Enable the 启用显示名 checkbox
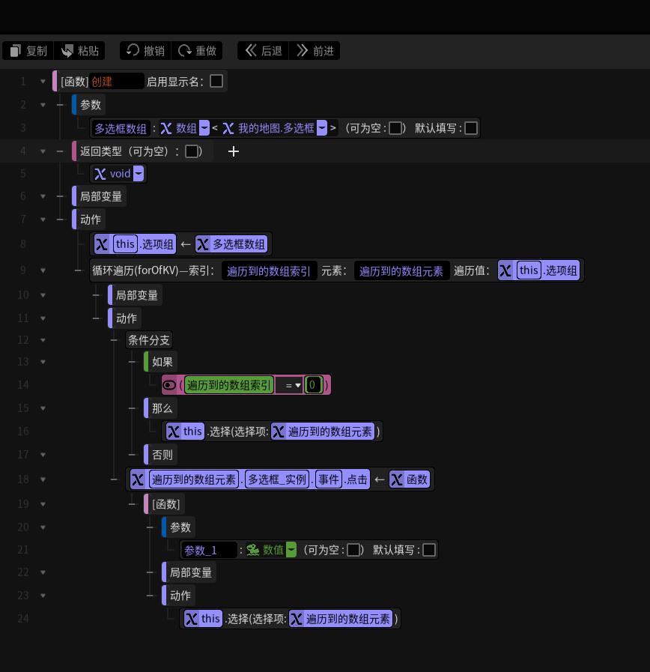 click(216, 81)
